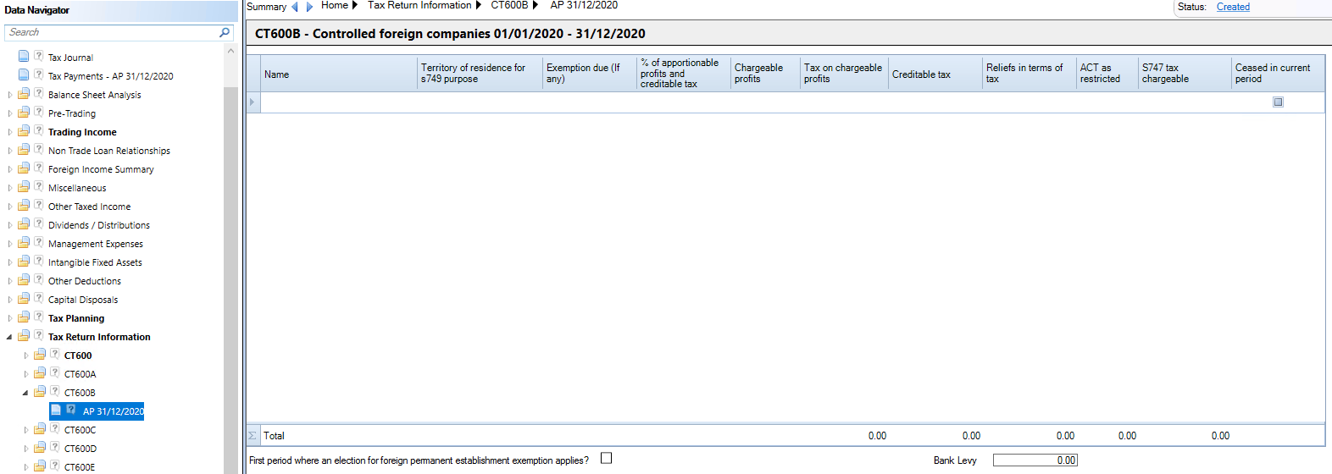
Task: Click the folder icon beside CT600A
Action: click(x=40, y=373)
